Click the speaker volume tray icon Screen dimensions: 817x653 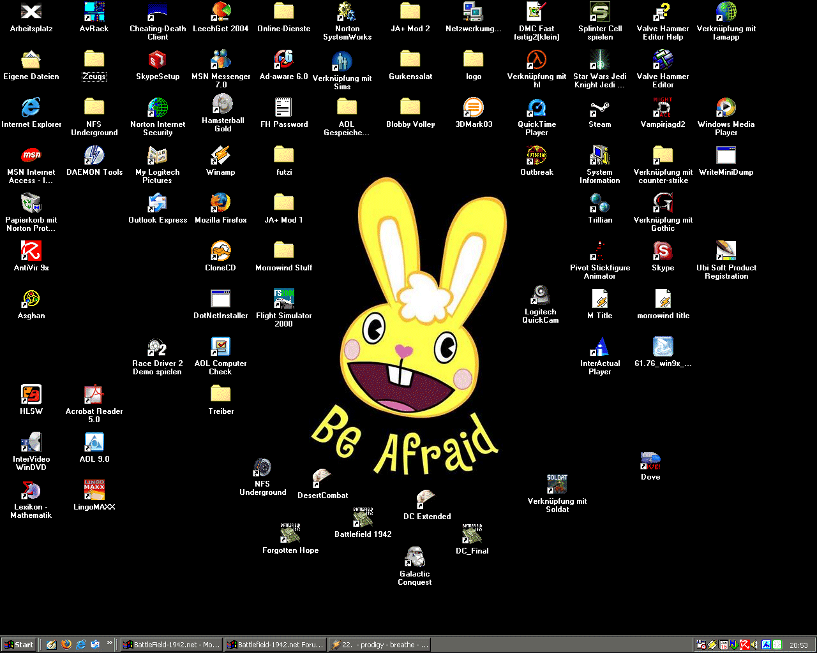pos(755,645)
